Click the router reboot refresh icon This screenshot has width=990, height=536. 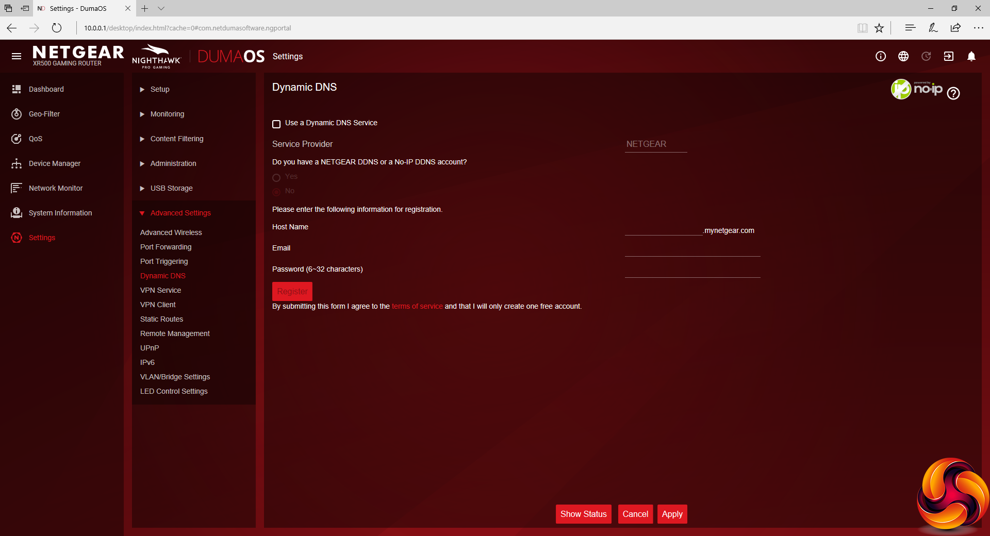coord(926,56)
